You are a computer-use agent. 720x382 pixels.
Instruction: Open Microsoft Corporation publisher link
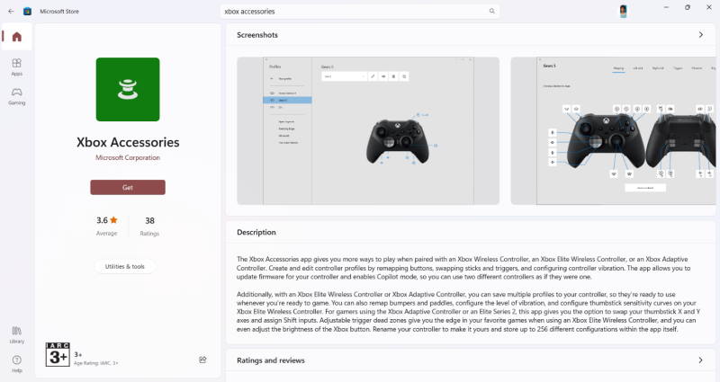128,157
